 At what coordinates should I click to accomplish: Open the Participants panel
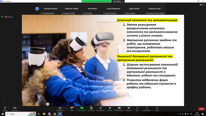[x=60, y=109]
